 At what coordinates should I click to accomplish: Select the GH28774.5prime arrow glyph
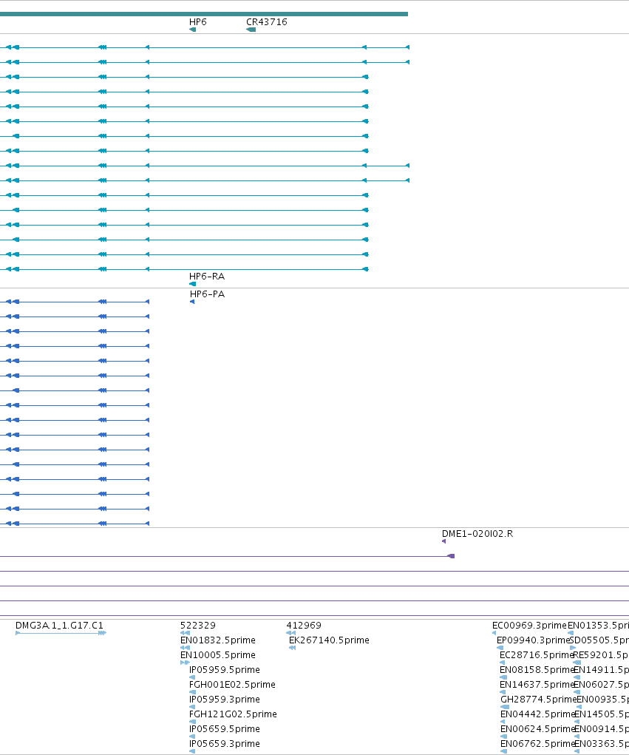coord(505,708)
